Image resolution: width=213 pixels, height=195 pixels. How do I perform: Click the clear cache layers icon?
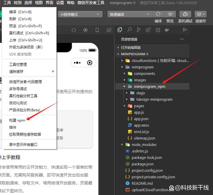click(200, 14)
